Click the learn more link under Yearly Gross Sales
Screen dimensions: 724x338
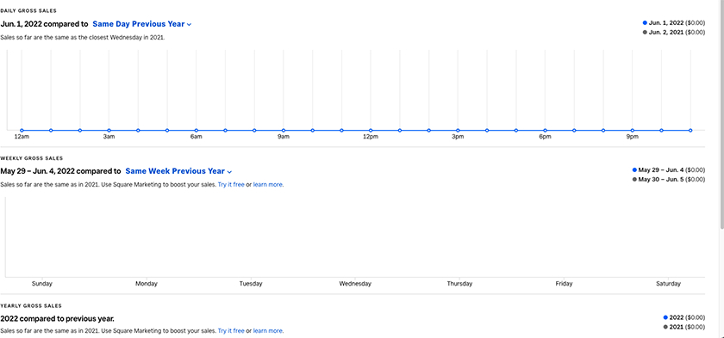(x=268, y=330)
